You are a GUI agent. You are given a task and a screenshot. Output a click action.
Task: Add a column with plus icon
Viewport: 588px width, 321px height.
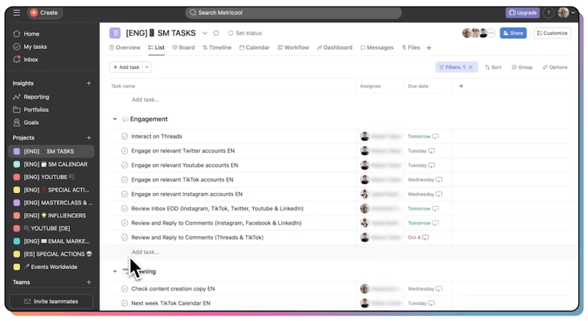click(x=461, y=86)
